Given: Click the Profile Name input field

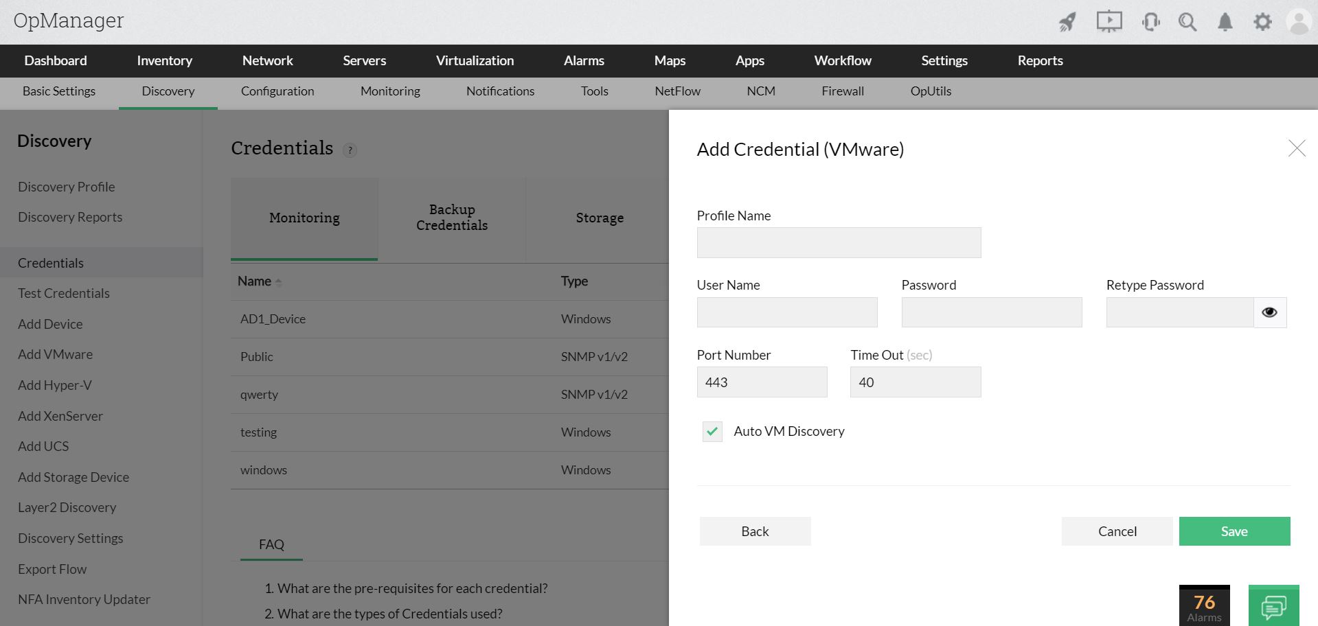Looking at the screenshot, I should click(839, 243).
